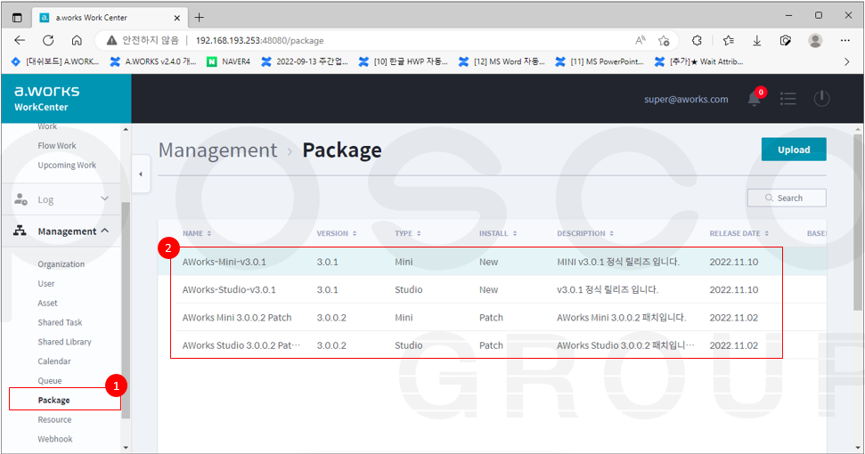Viewport: 865px width, 454px height.
Task: Open browser downloads icon
Action: (x=757, y=40)
